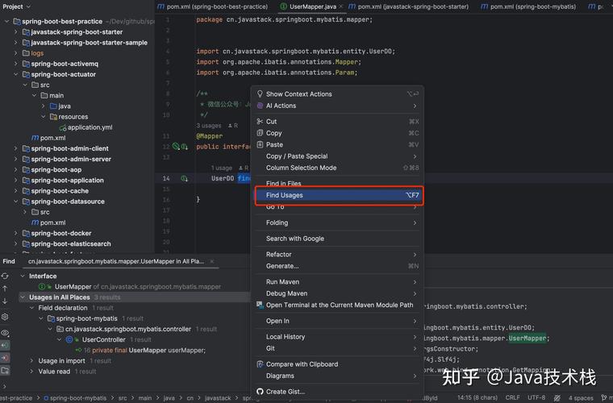Viewport: 613px width, 403px height.
Task: Open private final UserMapper userMapper result
Action: [140, 351]
